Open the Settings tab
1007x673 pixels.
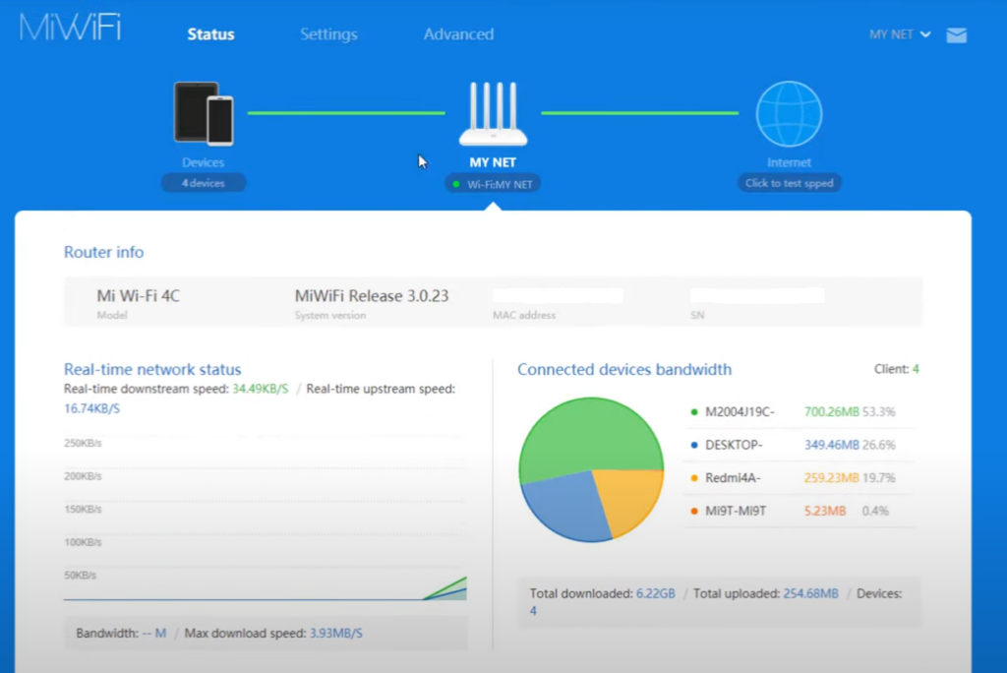coord(328,34)
